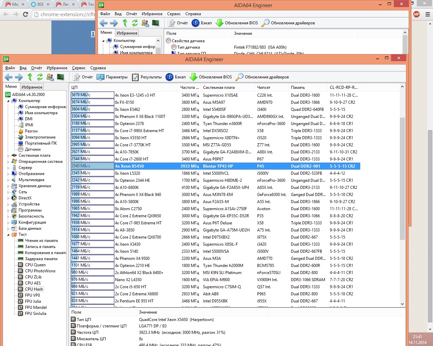The height and width of the screenshot is (346, 433).
Task: Click Обновления драйверов in the front AIDA64 toolbar
Action: (x=262, y=77)
